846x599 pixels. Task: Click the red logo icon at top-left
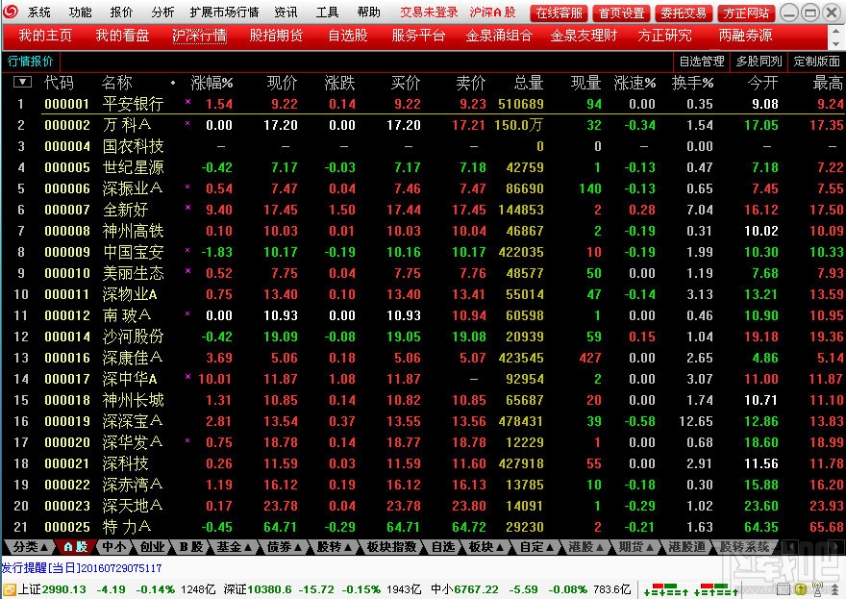[11, 12]
